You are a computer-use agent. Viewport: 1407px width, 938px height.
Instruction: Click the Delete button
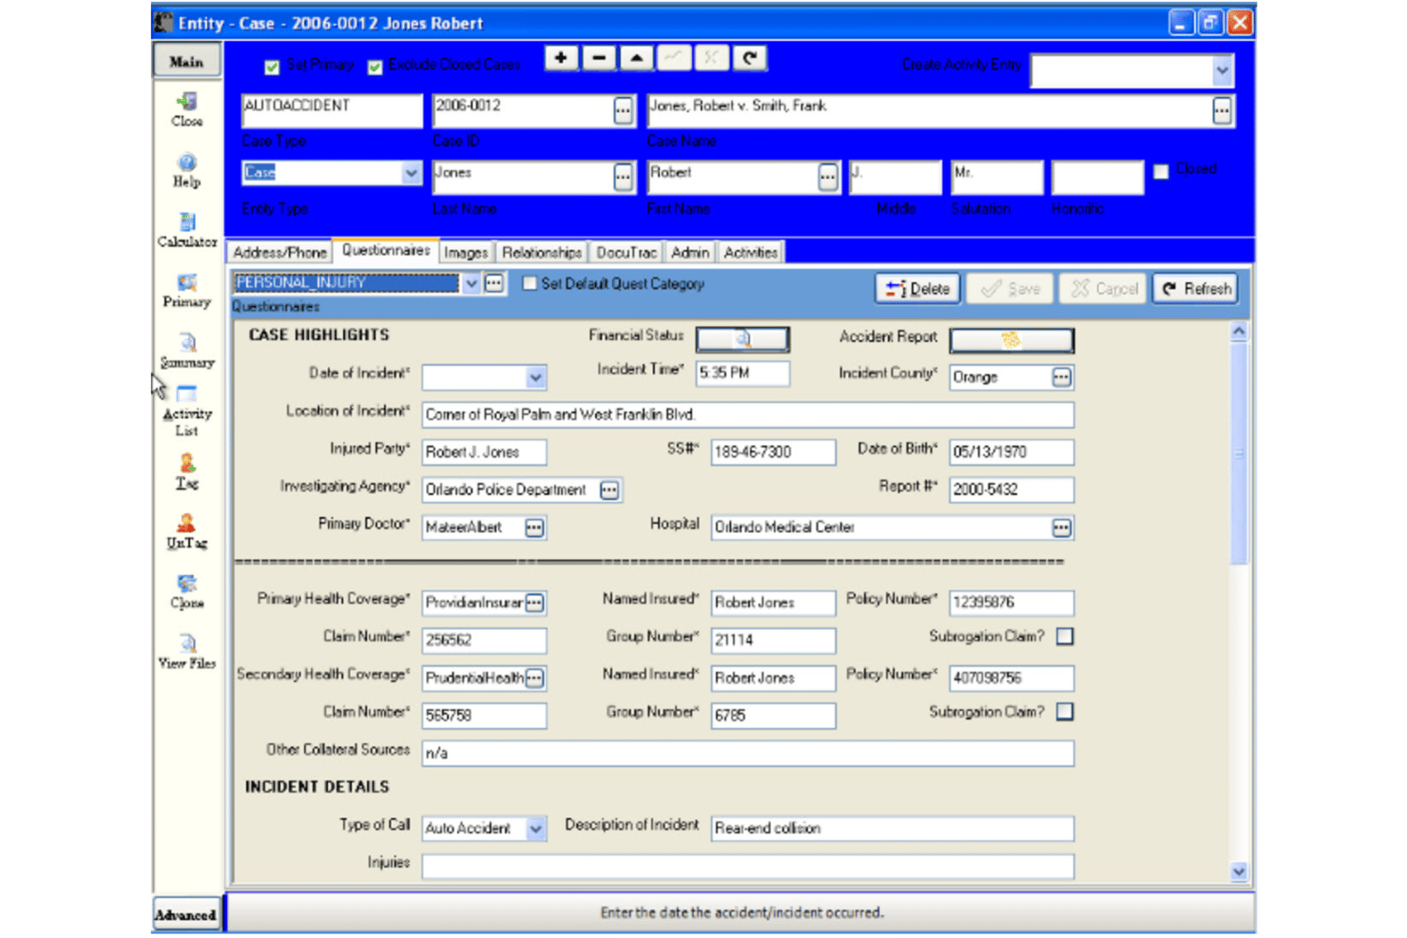[917, 289]
